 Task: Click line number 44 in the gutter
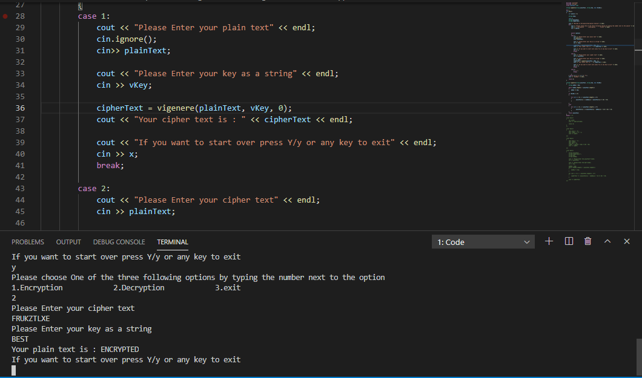[x=20, y=200]
